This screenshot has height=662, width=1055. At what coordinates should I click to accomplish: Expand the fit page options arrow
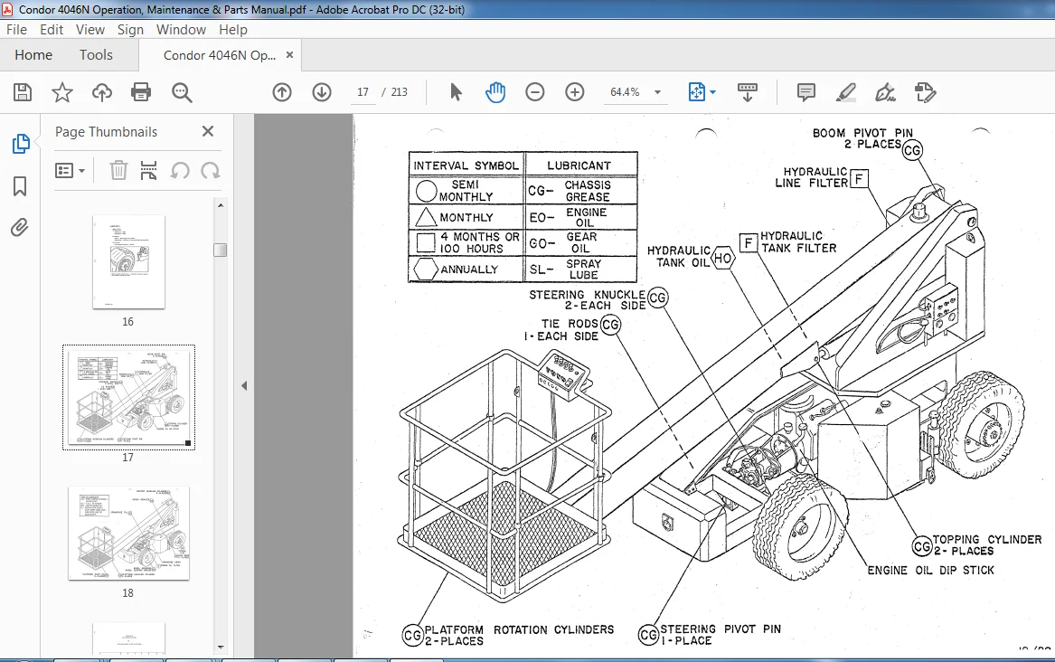(713, 92)
